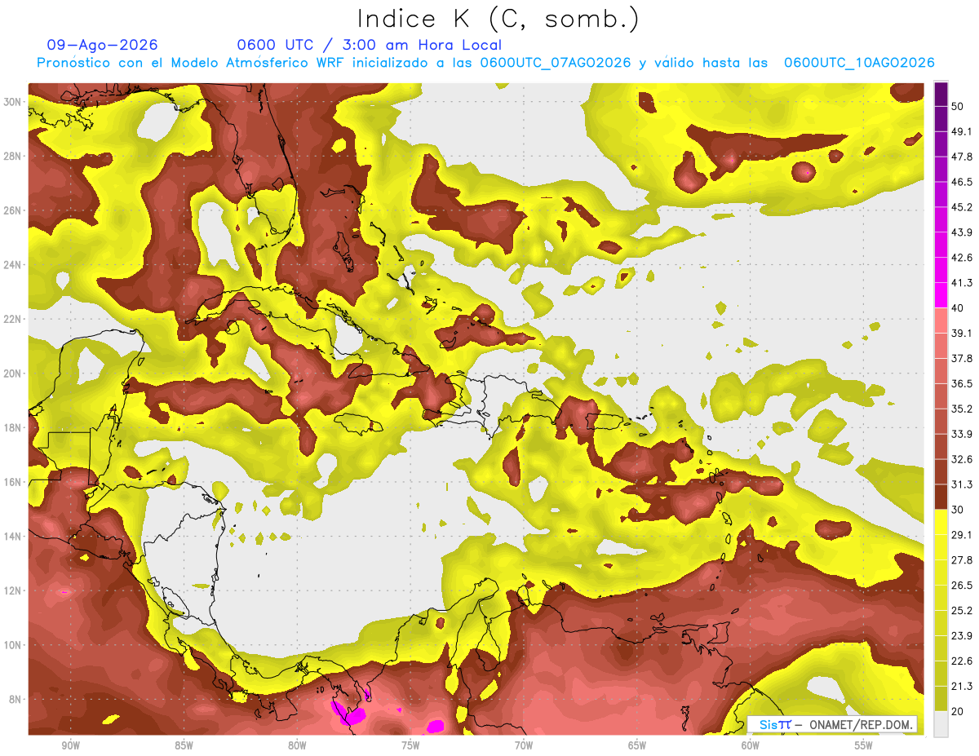Click the colorbar value '20'
The height and width of the screenshot is (756, 979).
pyautogui.click(x=959, y=712)
